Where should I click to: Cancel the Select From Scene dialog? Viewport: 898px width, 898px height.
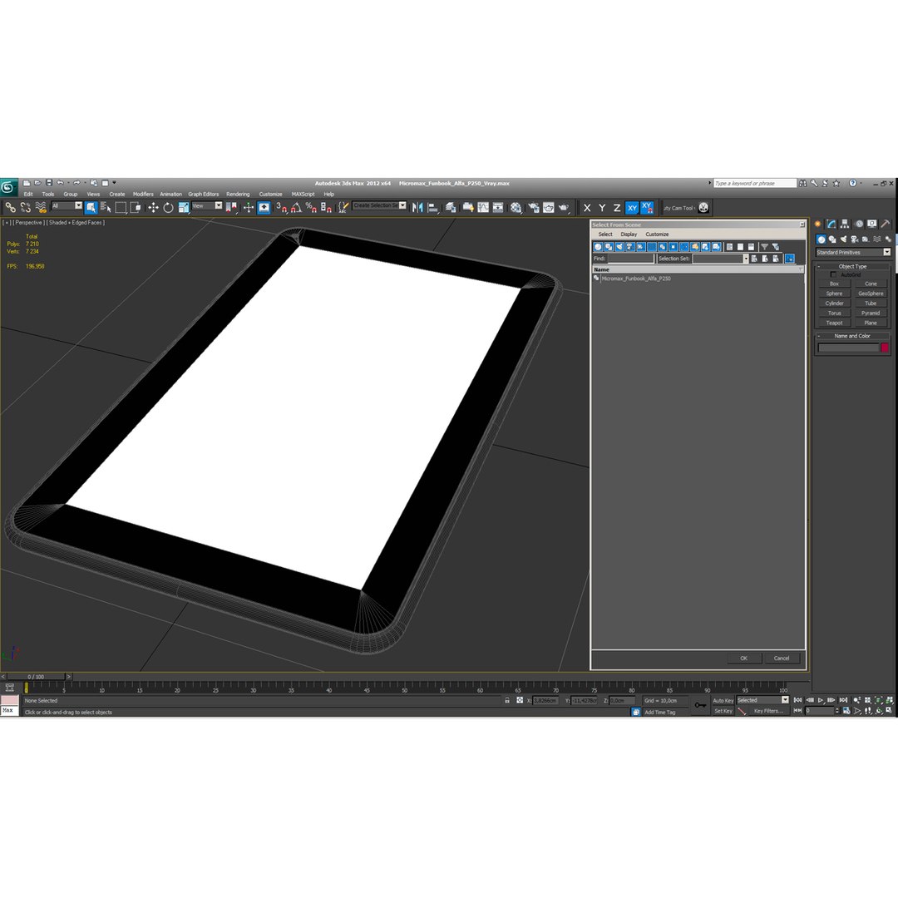(782, 658)
